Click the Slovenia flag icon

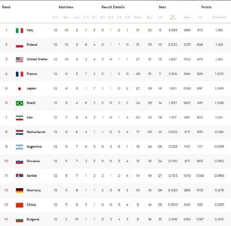[x=20, y=161]
